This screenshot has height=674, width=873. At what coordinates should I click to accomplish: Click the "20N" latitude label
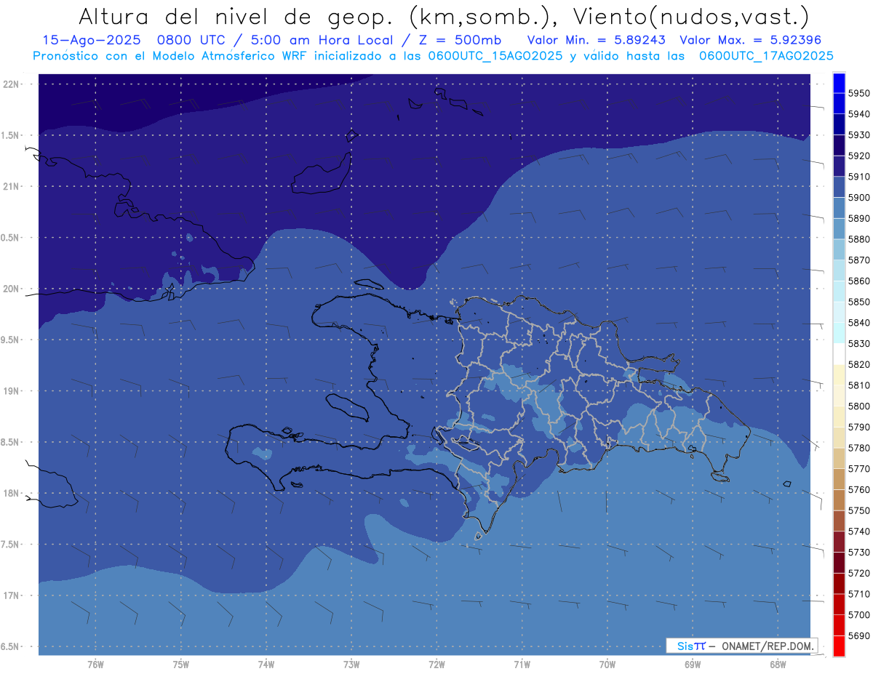(x=10, y=289)
